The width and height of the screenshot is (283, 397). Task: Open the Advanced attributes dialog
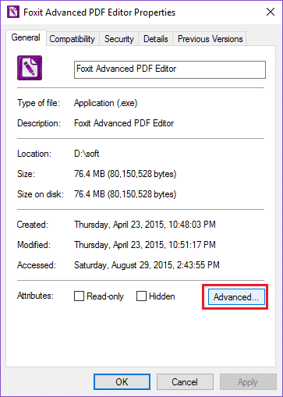click(236, 297)
